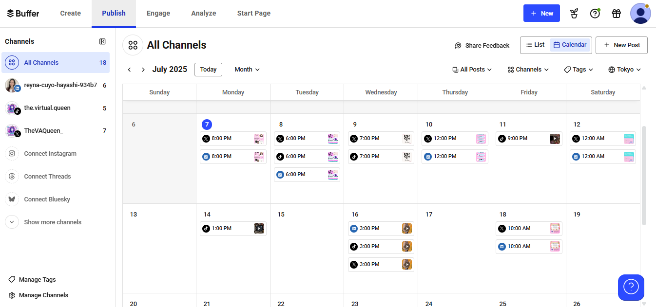Click the X icon on July 18 10:00 AM post
The image size is (656, 307).
point(502,229)
